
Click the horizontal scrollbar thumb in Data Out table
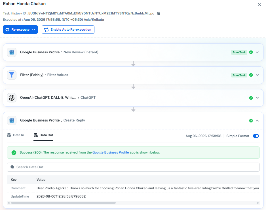pos(63,203)
